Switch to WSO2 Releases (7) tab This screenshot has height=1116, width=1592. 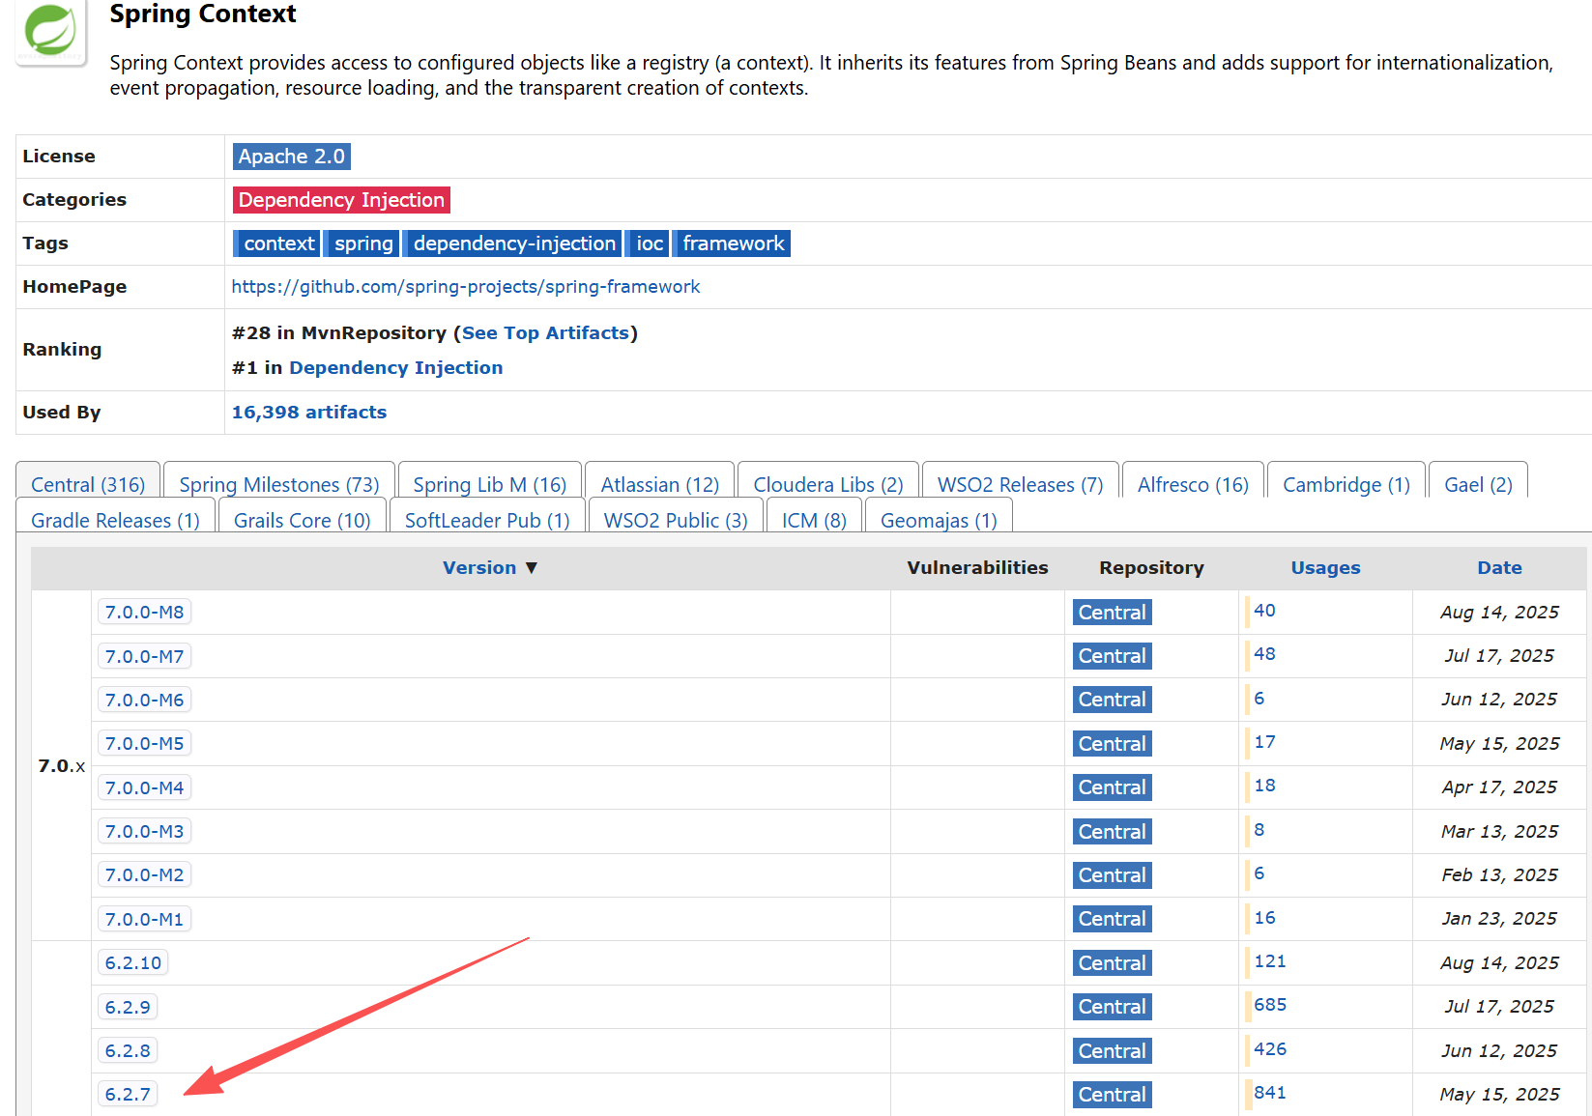click(x=1021, y=484)
